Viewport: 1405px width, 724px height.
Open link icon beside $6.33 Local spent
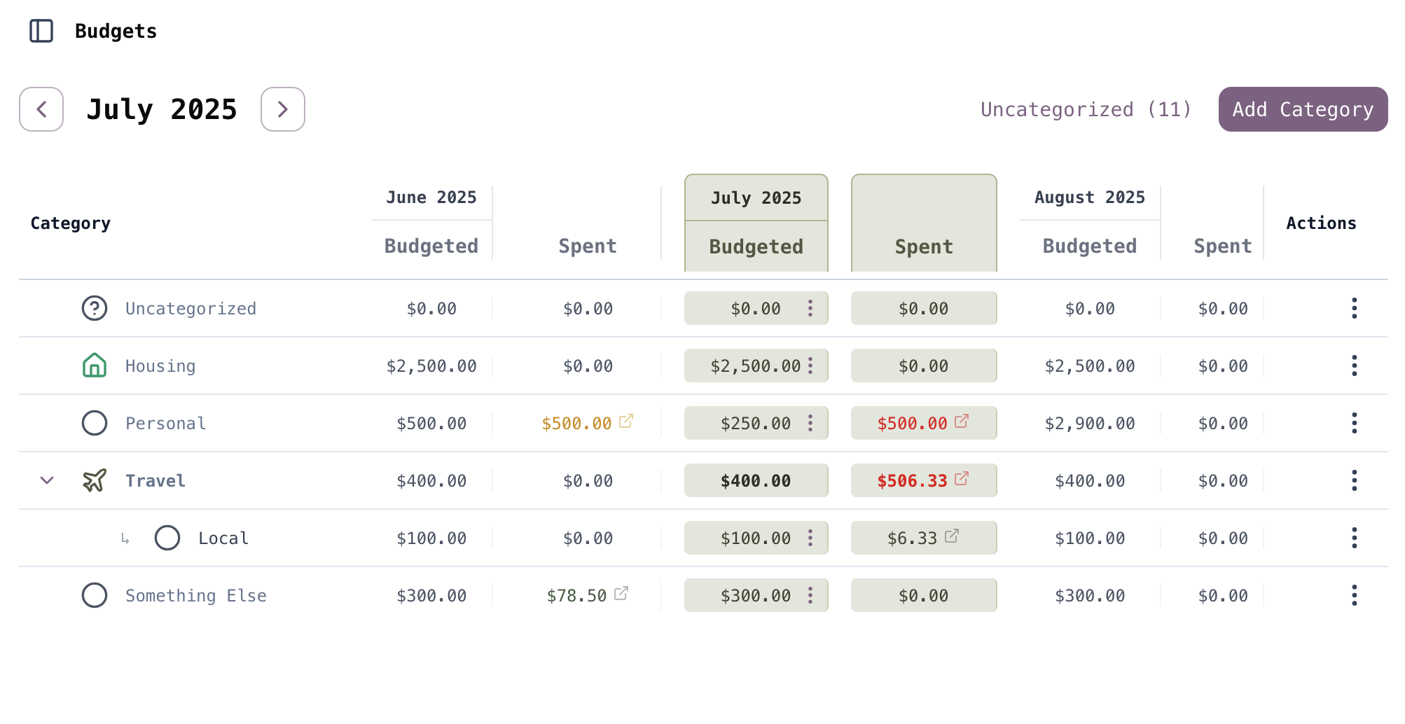coord(952,536)
